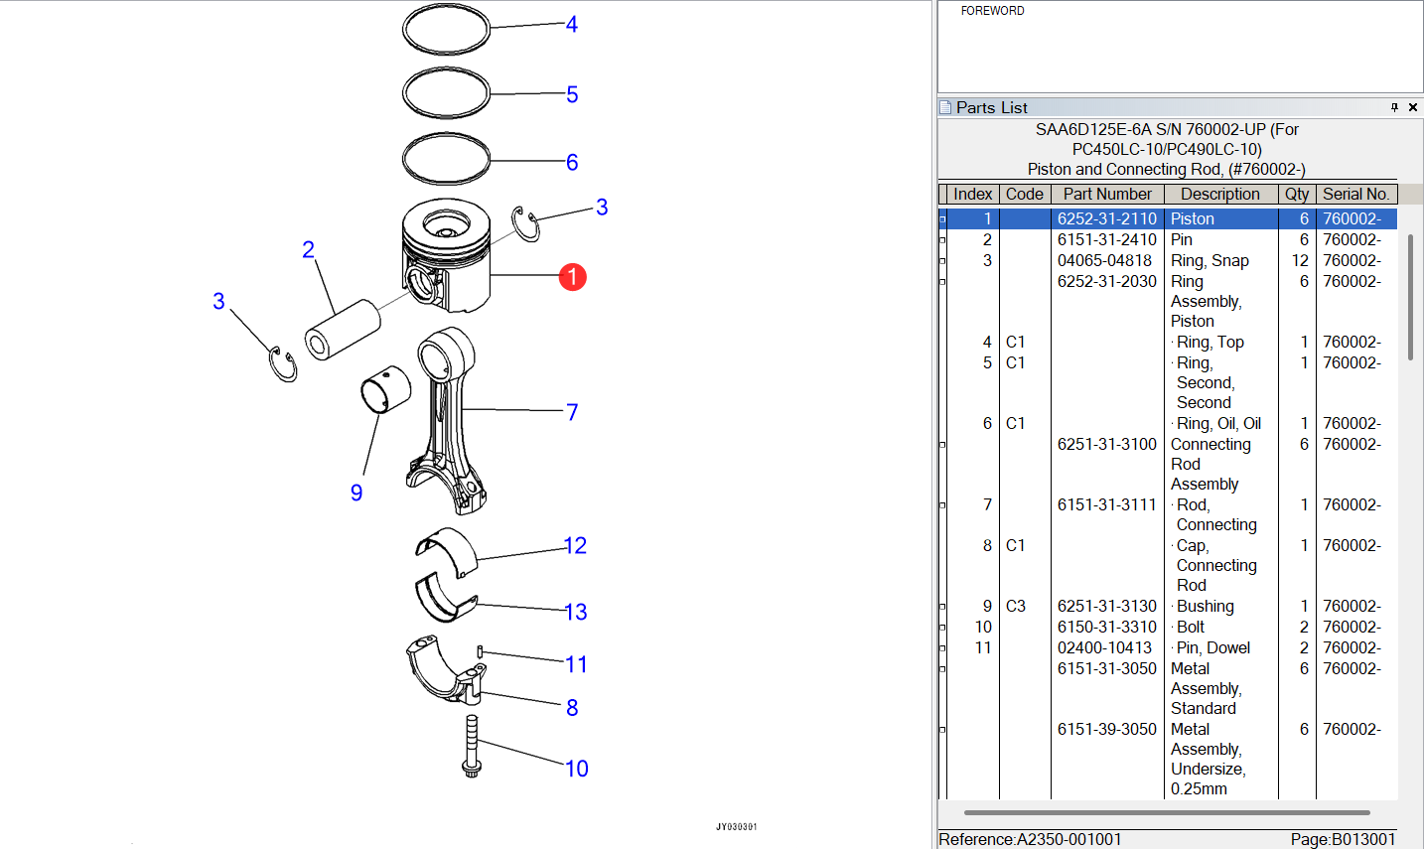
Task: Click the Qty column header
Action: [x=1296, y=195]
